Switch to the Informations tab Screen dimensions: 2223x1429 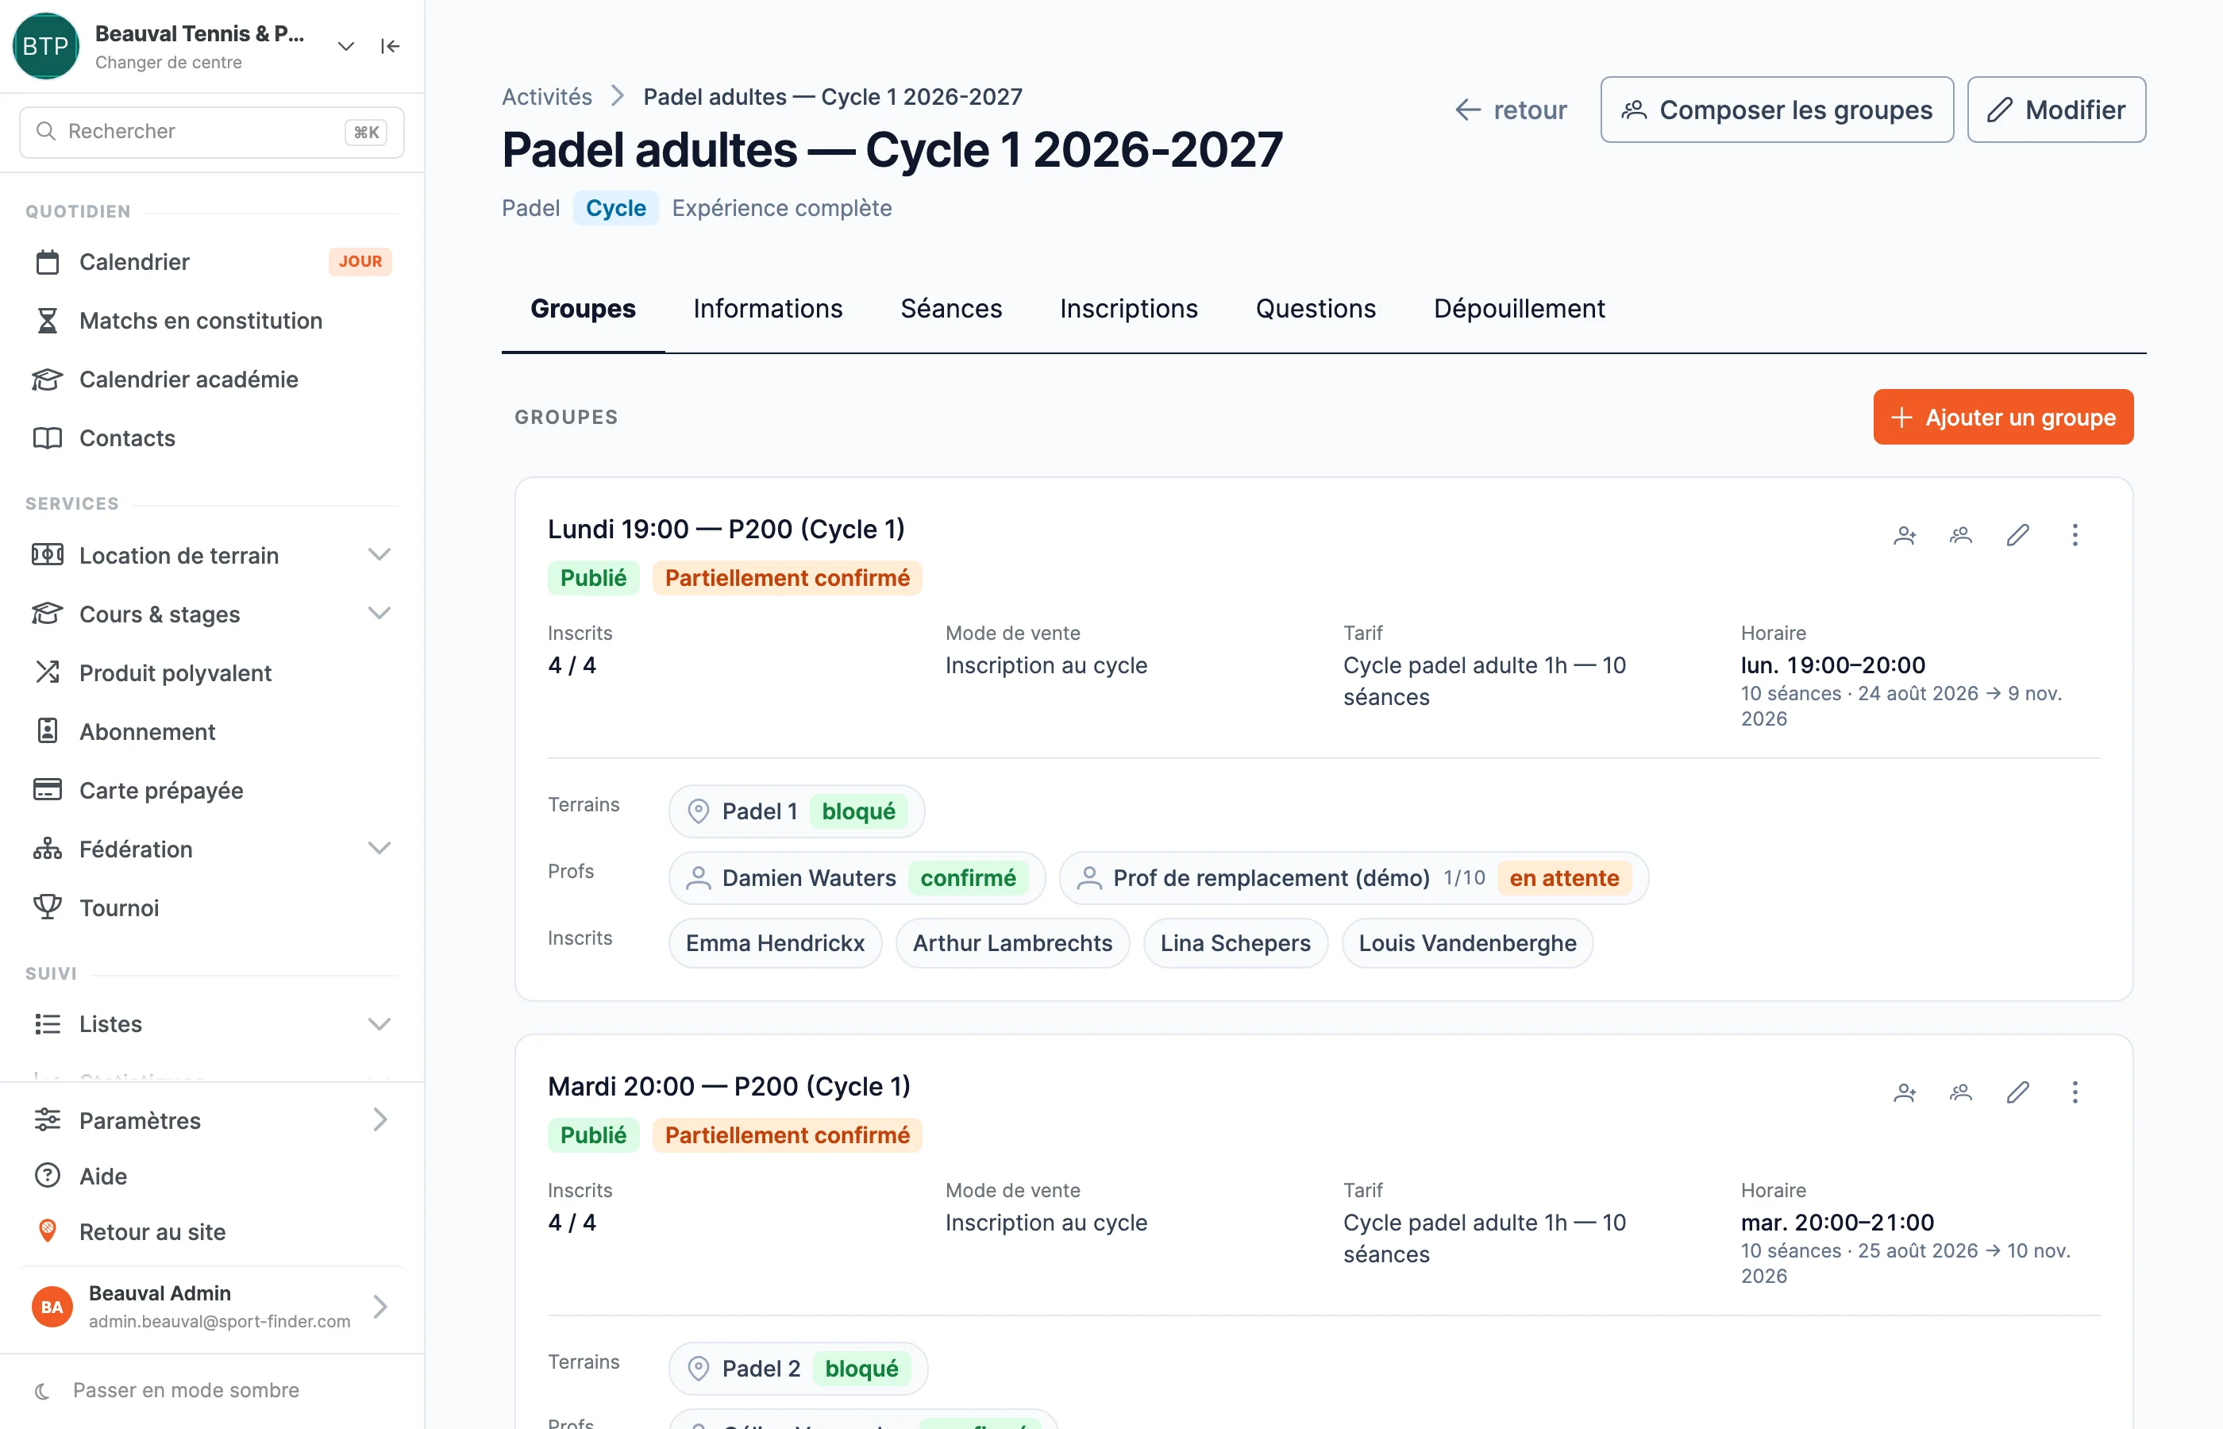[x=767, y=308]
